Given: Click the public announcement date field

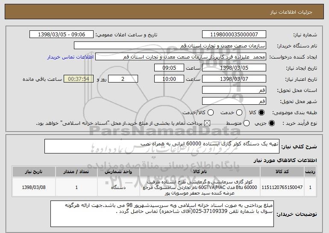Looking at the screenshot, I should click(x=62, y=35).
